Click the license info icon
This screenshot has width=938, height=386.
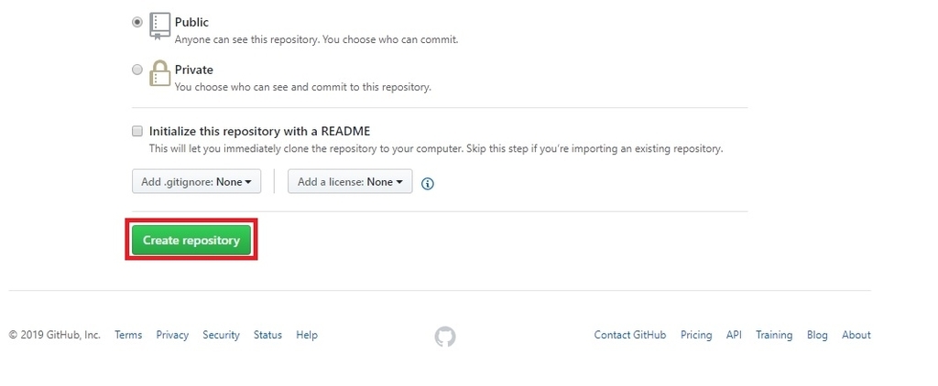[x=427, y=184]
